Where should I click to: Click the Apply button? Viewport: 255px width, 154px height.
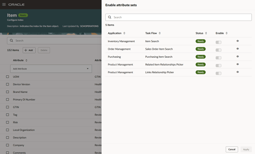pyautogui.click(x=246, y=149)
